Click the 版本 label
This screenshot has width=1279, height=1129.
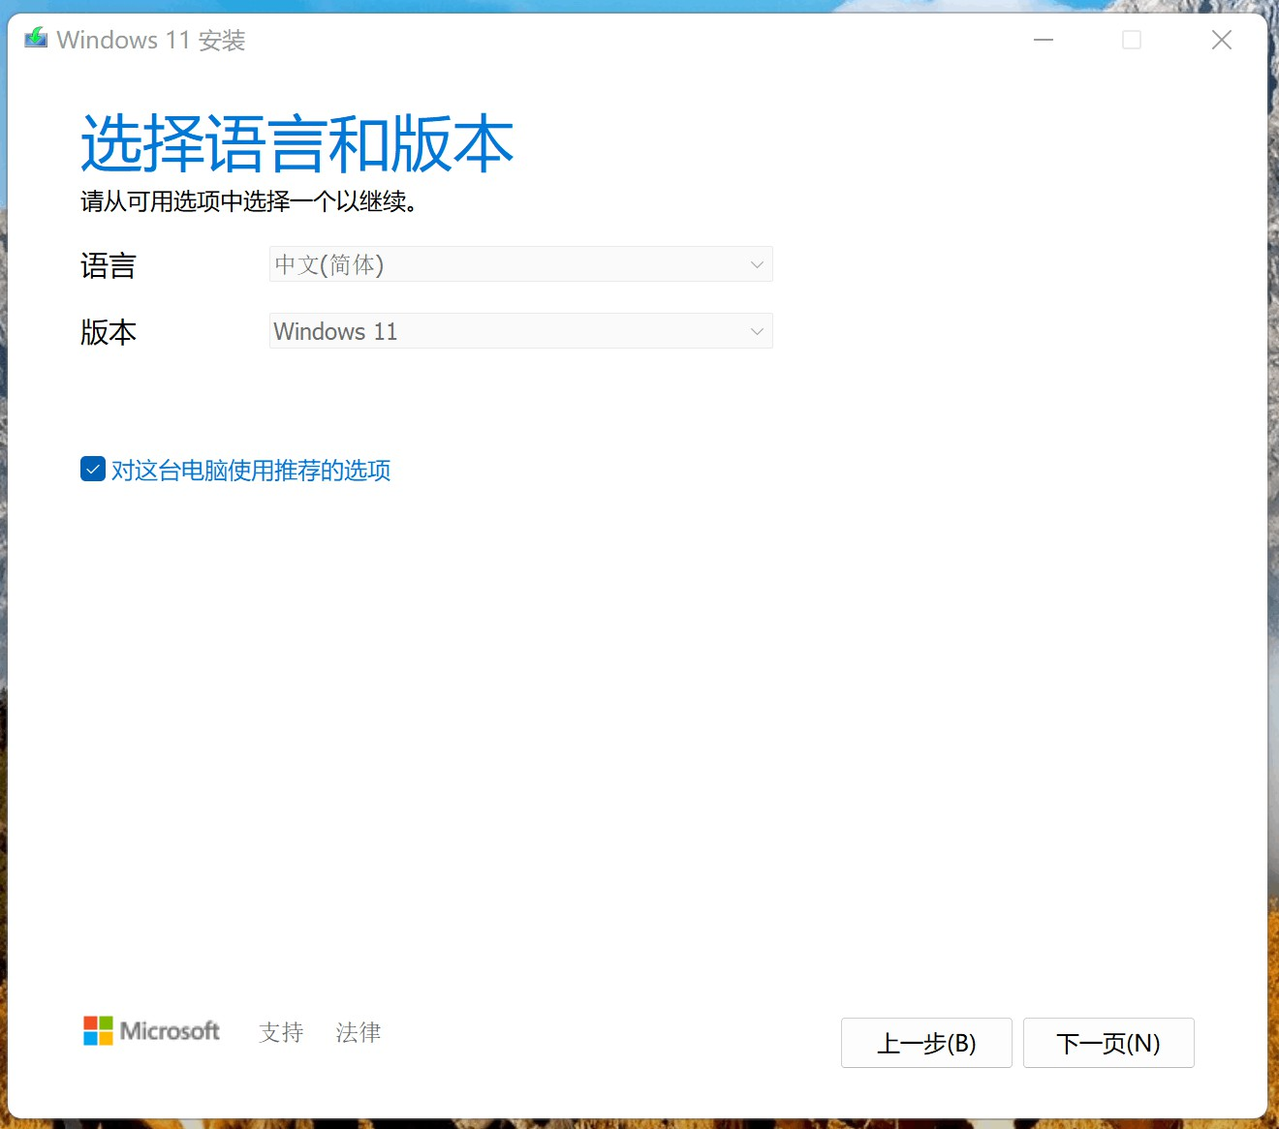109,332
